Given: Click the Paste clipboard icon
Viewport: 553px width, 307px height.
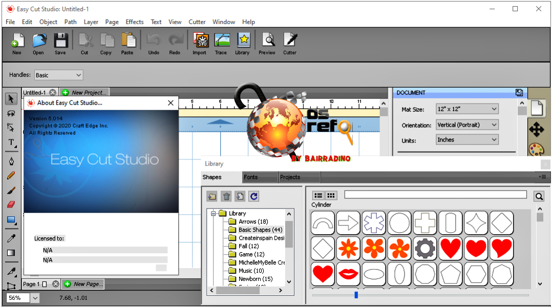Looking at the screenshot, I should [x=127, y=44].
